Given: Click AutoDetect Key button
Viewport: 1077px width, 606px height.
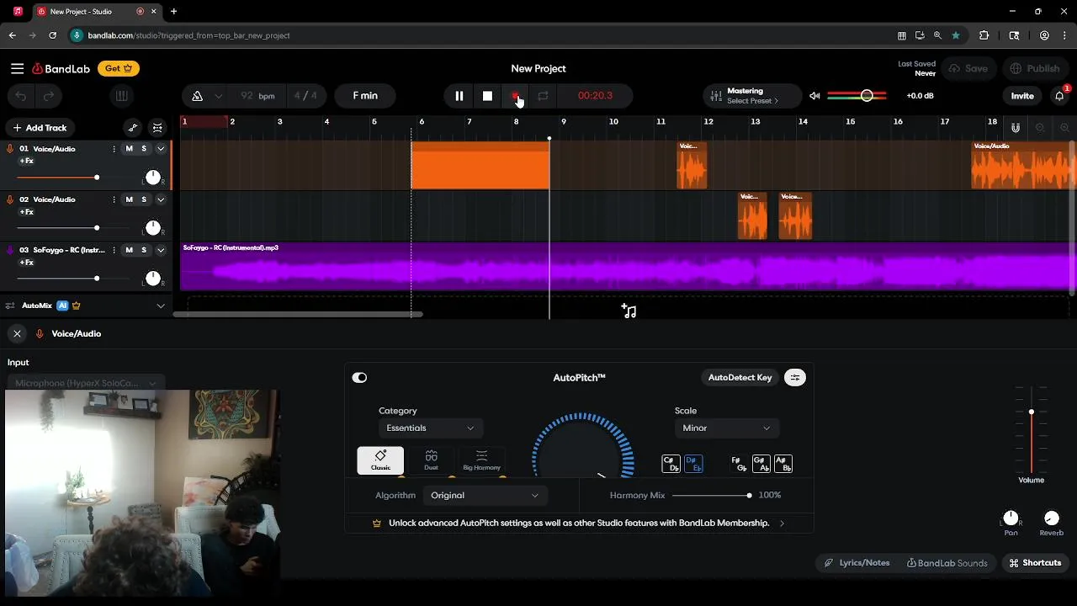Looking at the screenshot, I should 740,378.
